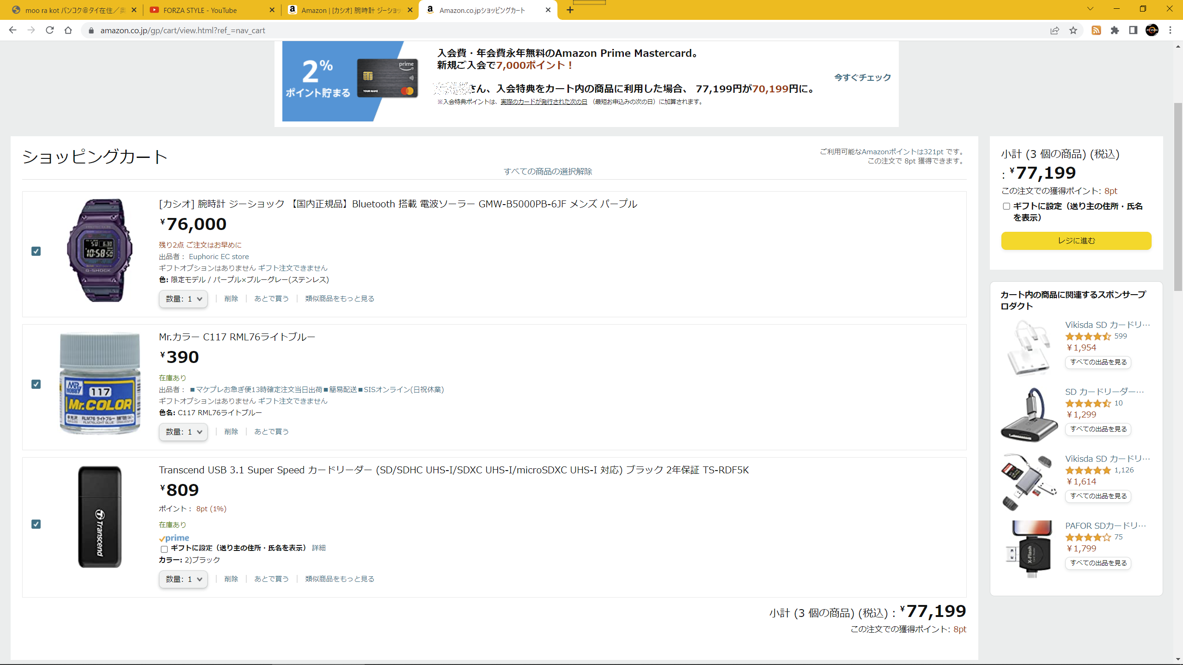This screenshot has height=665, width=1183.
Task: Toggle the browser side panel icon
Action: tap(1133, 30)
